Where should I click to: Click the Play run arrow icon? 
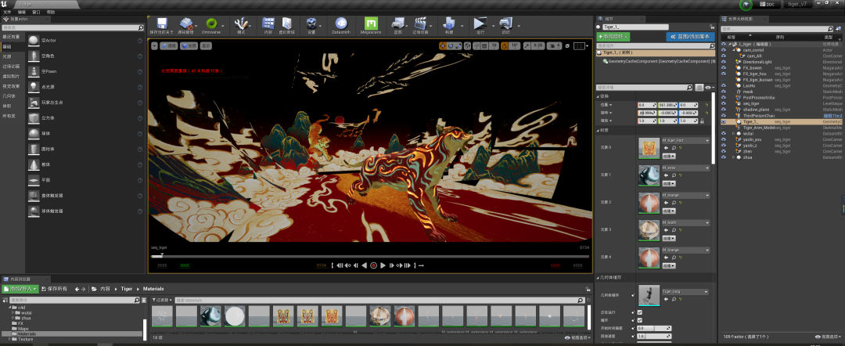tap(479, 23)
